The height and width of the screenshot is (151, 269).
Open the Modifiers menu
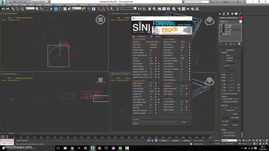click(x=48, y=5)
